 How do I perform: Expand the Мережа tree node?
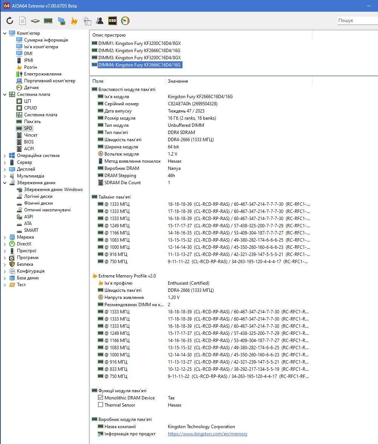5,237
